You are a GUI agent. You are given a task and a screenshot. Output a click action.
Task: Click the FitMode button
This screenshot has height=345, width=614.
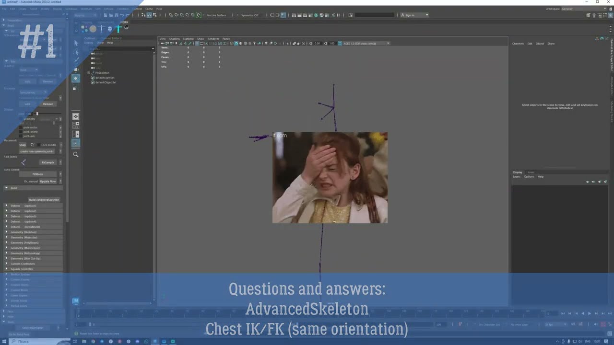click(38, 174)
